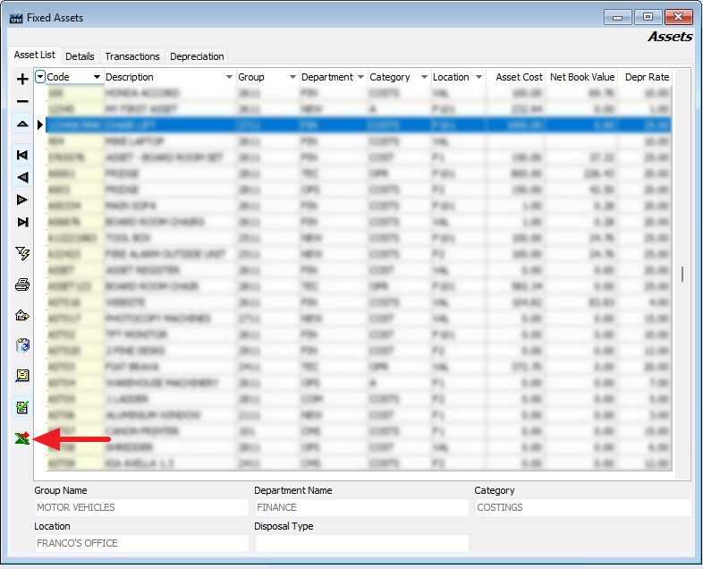703x569 pixels.
Task: Click the green checklist icon
Action: [22, 407]
